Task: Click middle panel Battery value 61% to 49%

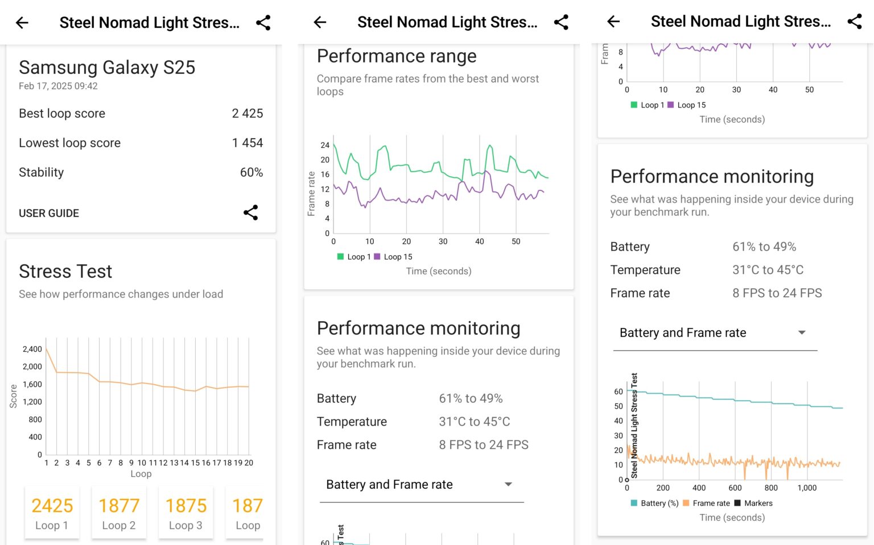Action: pos(471,398)
